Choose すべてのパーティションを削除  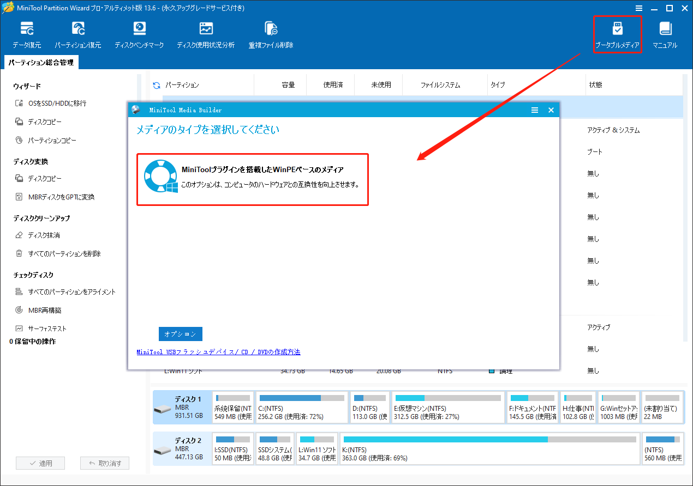(58, 254)
